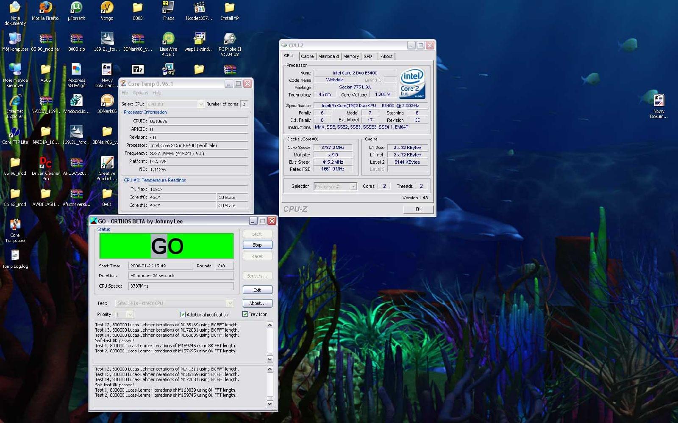Click Core #0 temperature value 43C
This screenshot has height=423, width=678.
point(182,198)
